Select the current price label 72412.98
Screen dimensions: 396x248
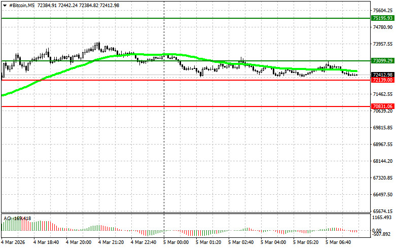tap(383, 75)
